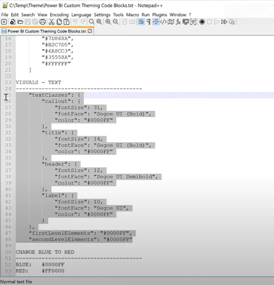Open the Search menu
The height and width of the screenshot is (285, 274).
pos(28,15)
